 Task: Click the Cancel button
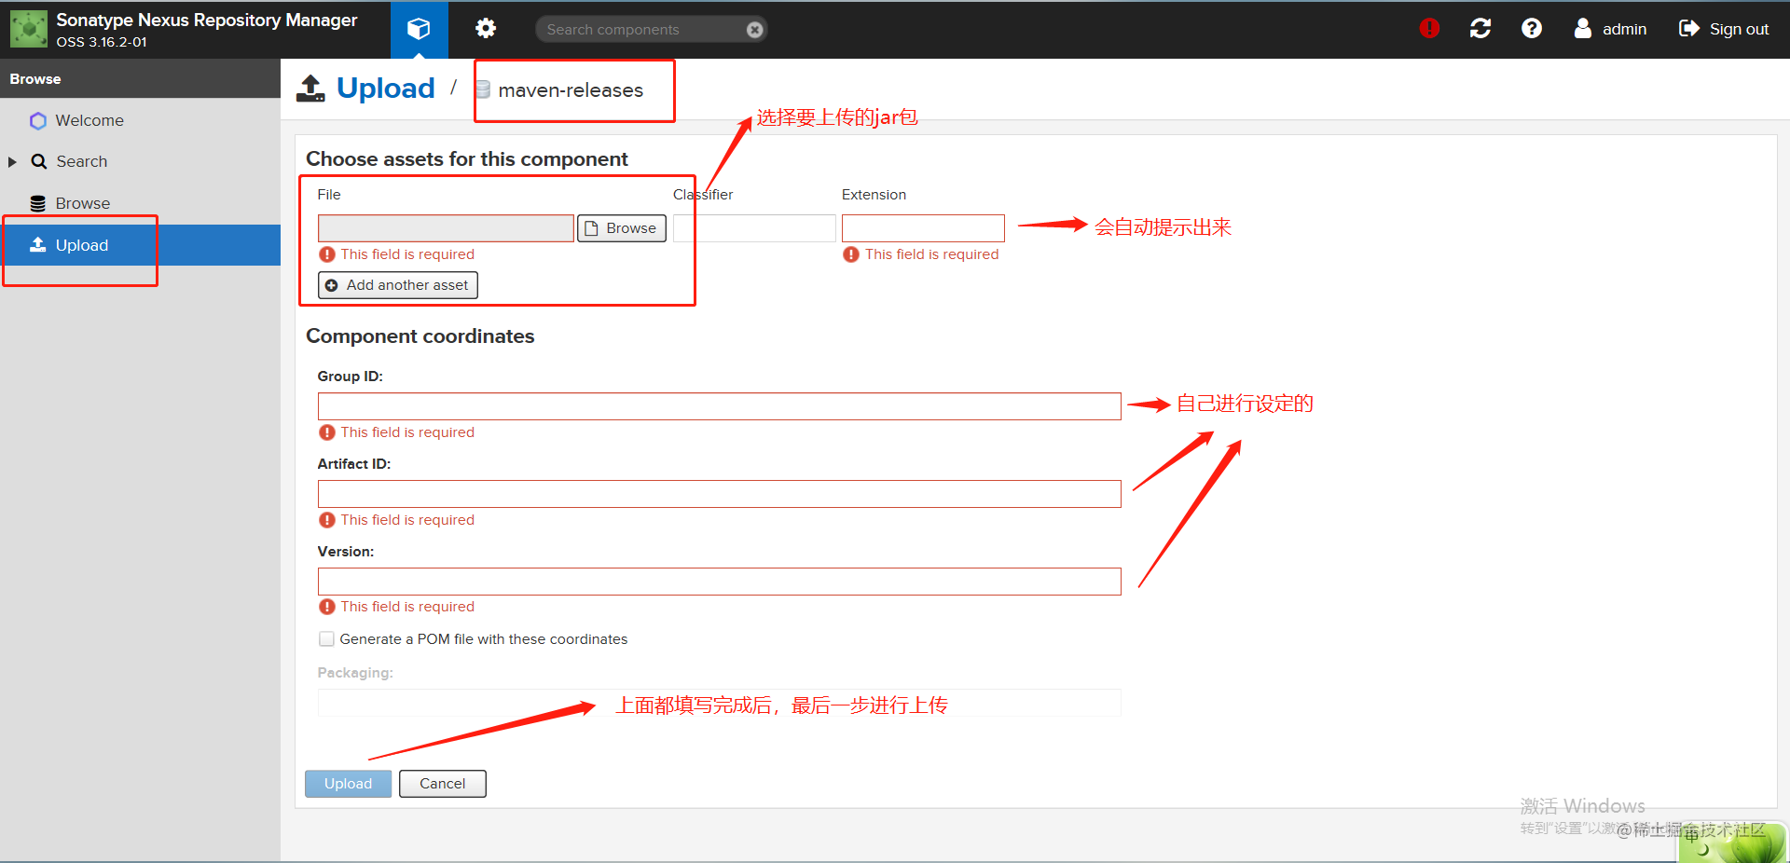click(x=443, y=784)
